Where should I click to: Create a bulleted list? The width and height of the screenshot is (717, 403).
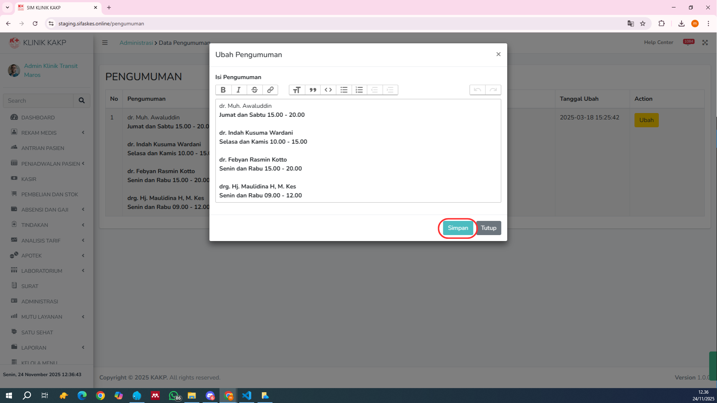click(x=344, y=90)
